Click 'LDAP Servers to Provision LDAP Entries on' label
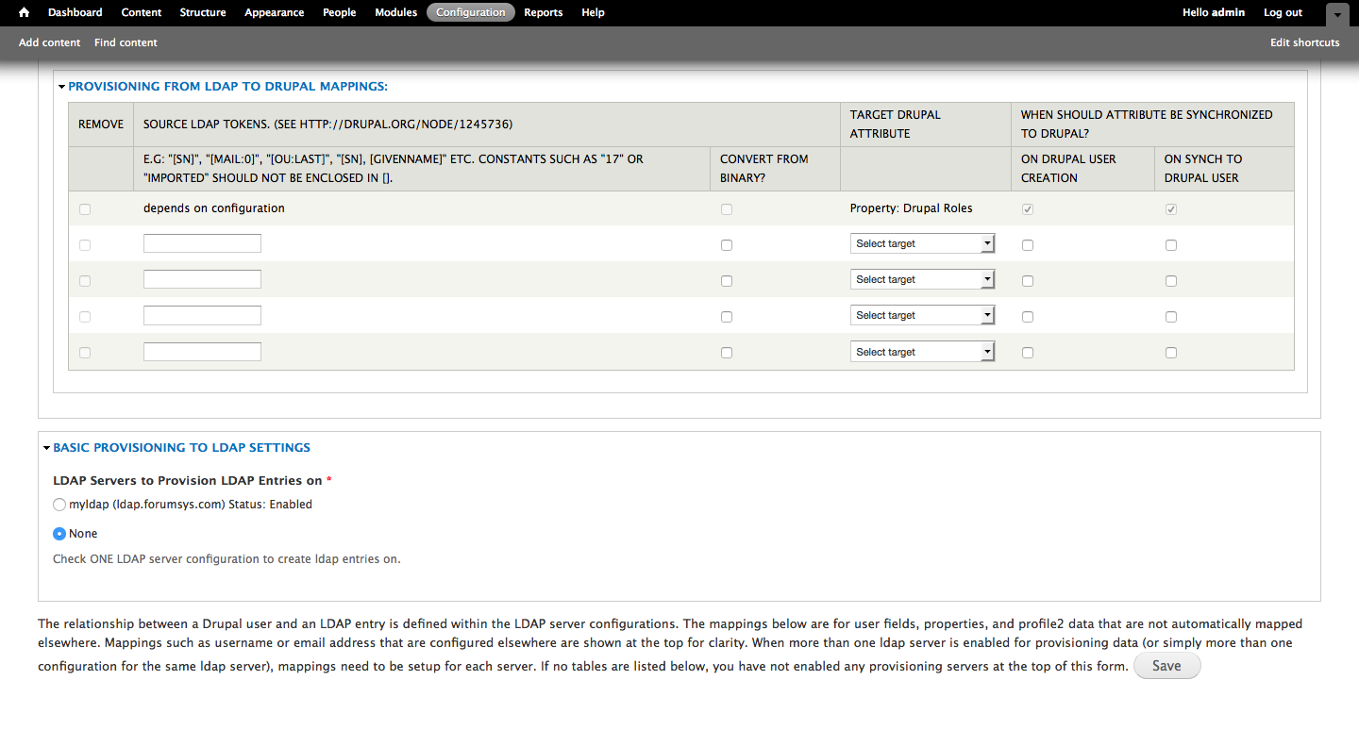This screenshot has width=1359, height=730. coord(188,480)
